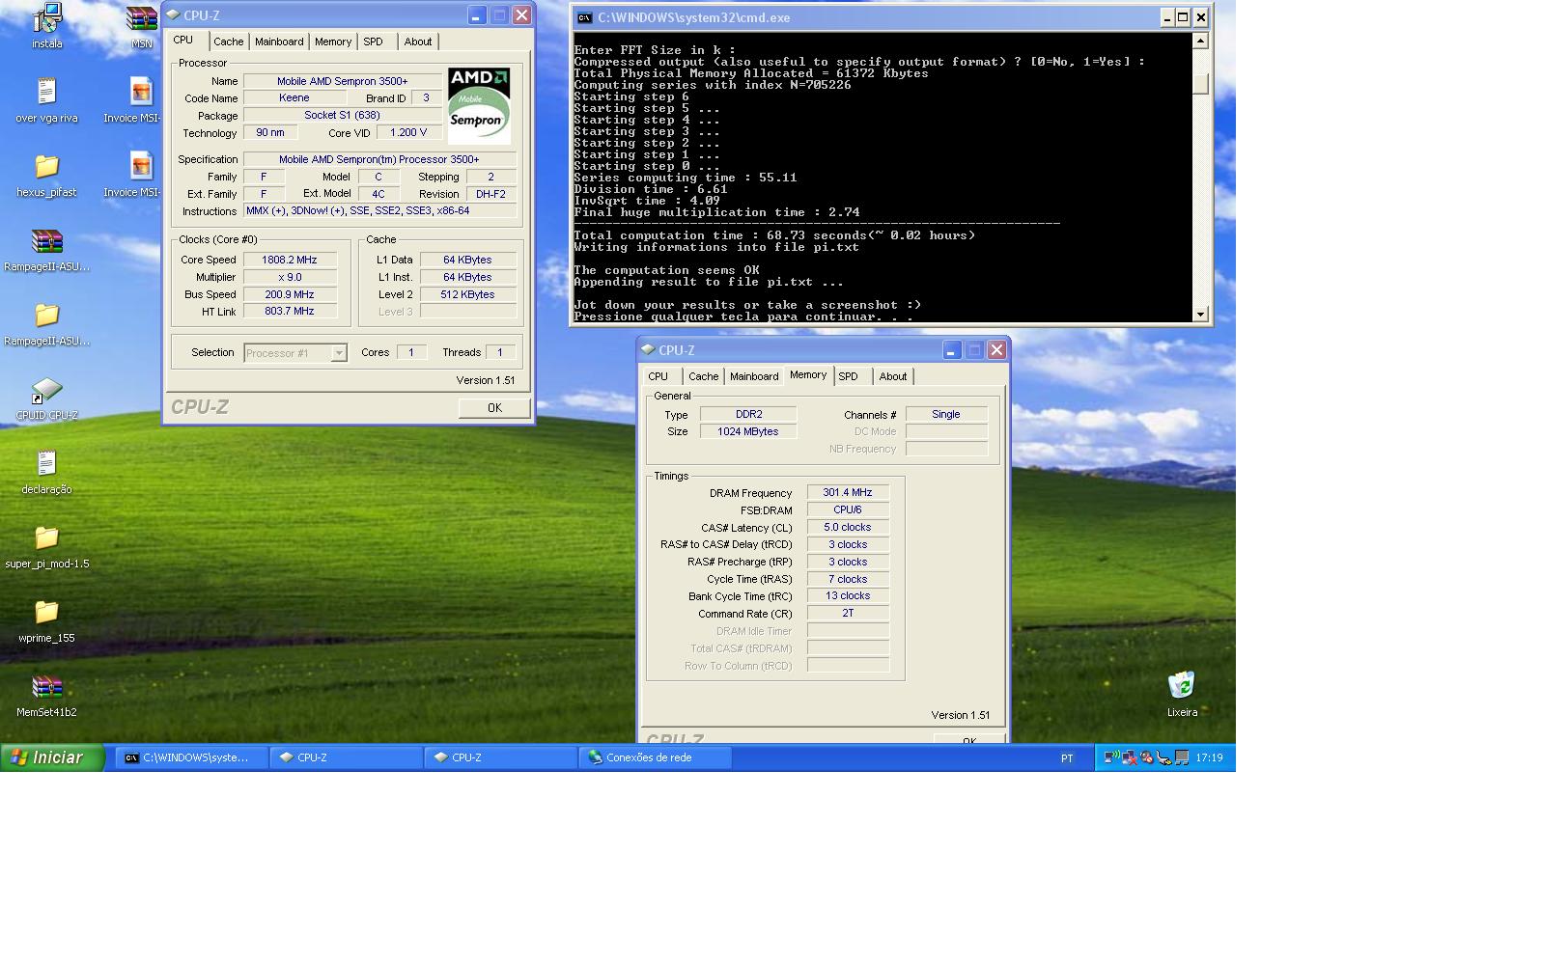The image size is (1541, 963).
Task: Click the HT Link value 803.7 MHz
Action: [x=290, y=311]
